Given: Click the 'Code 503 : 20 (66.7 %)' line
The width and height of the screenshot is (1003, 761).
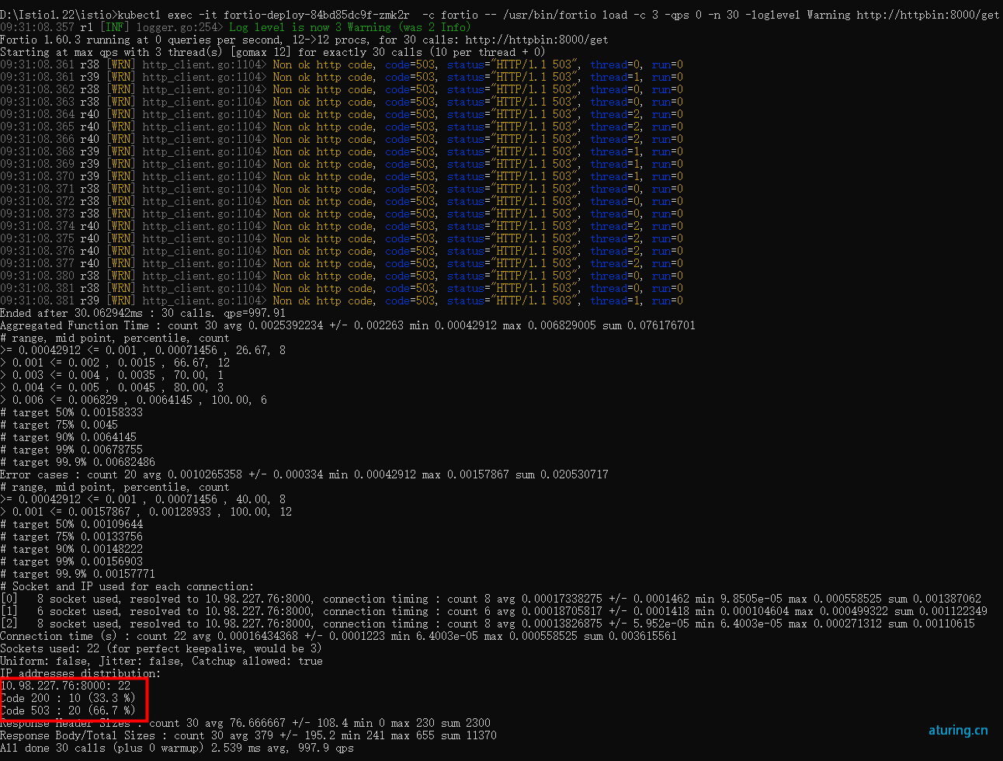Looking at the screenshot, I should [x=68, y=711].
